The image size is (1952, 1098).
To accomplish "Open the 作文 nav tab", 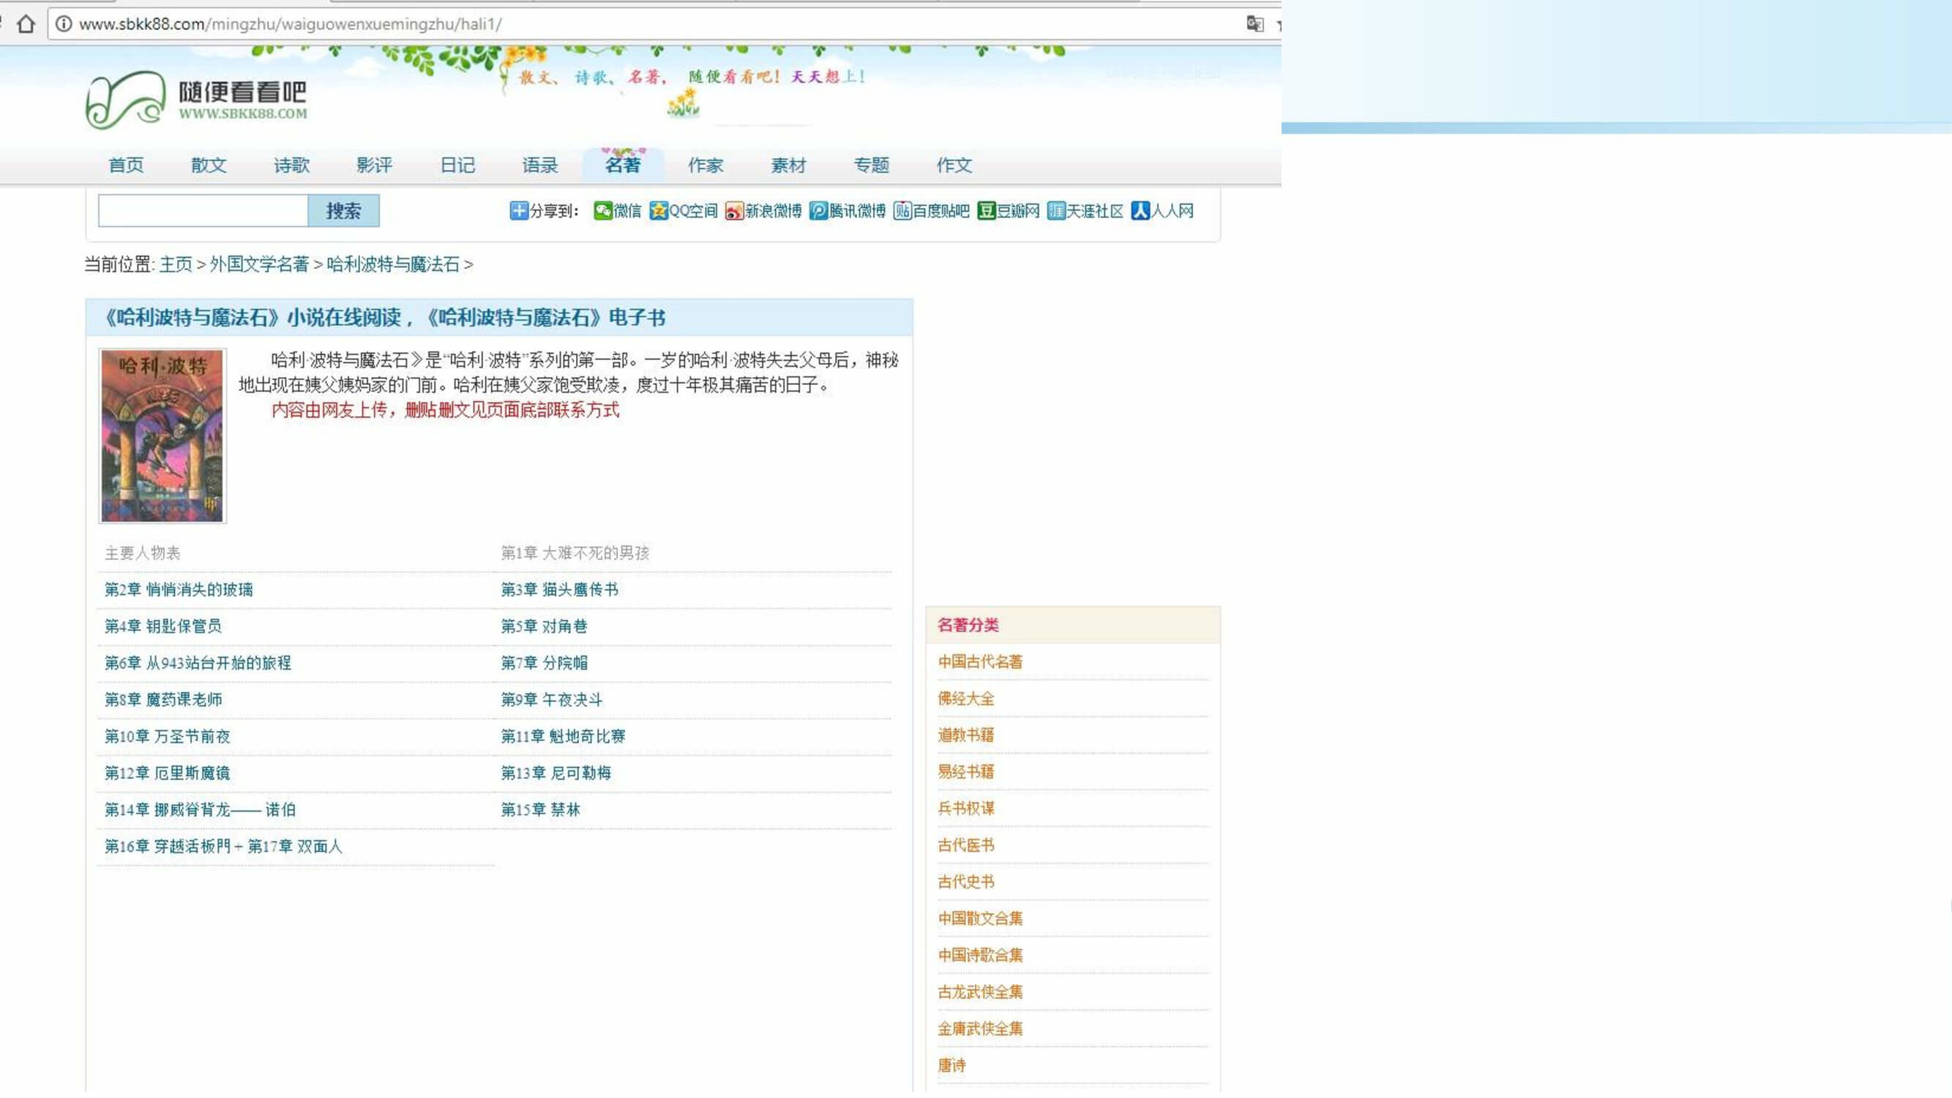I will tap(954, 165).
